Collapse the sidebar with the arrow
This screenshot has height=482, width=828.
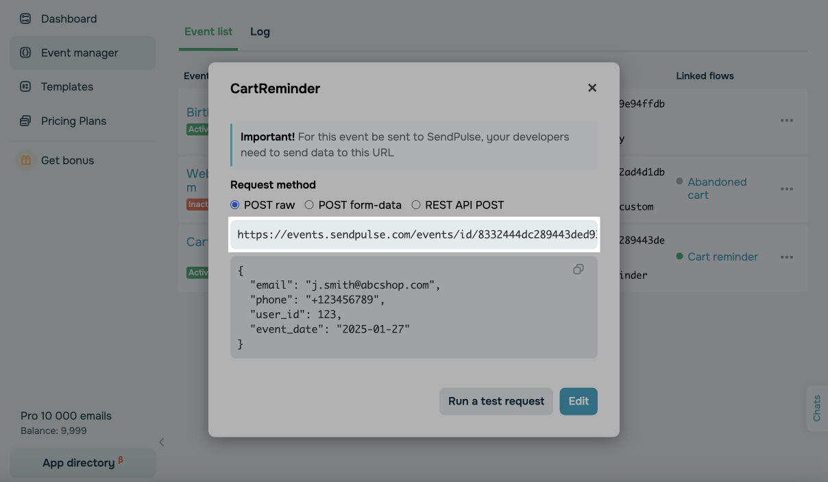click(x=162, y=442)
